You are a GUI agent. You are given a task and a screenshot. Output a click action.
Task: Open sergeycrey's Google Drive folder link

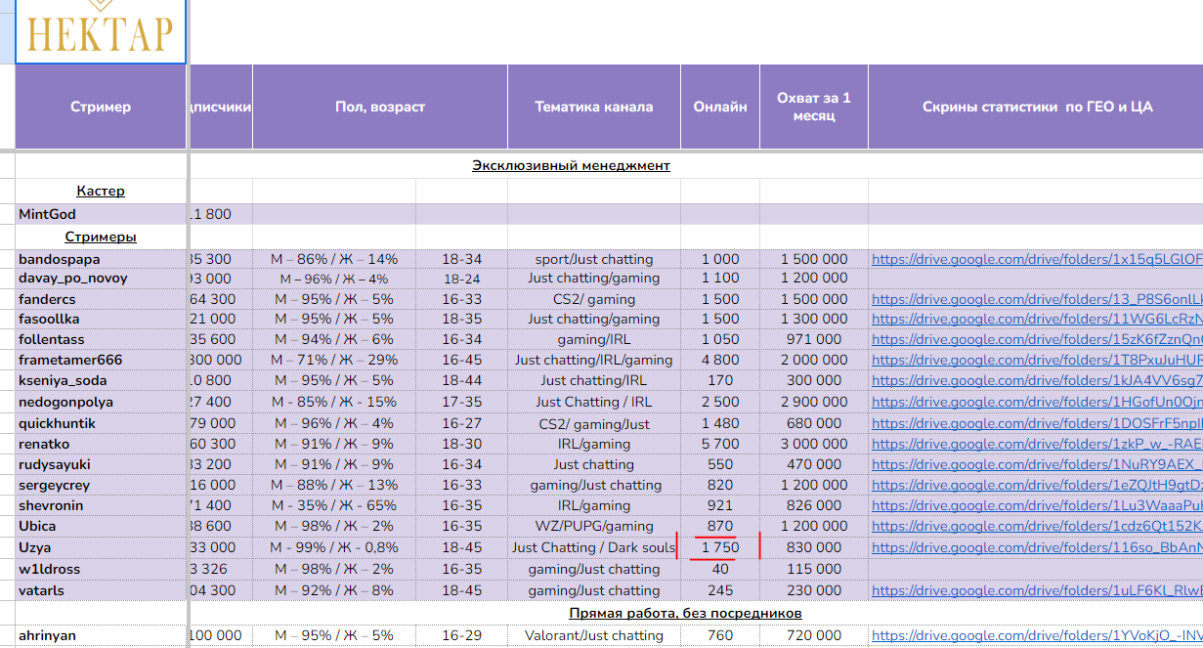(1037, 485)
